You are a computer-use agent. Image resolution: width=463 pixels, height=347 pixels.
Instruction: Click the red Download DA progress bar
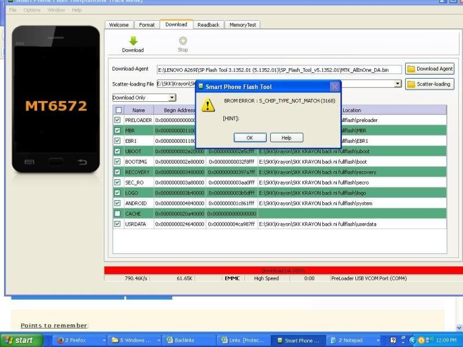pos(284,270)
